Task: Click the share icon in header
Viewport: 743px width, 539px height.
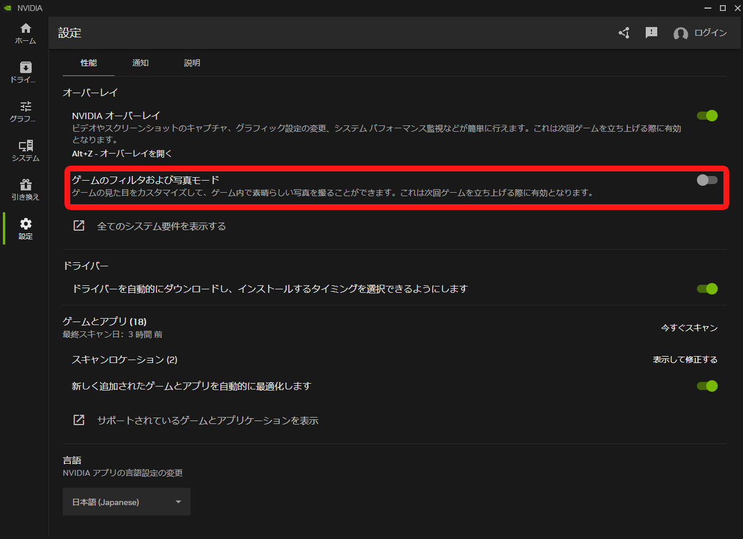Action: click(x=624, y=33)
